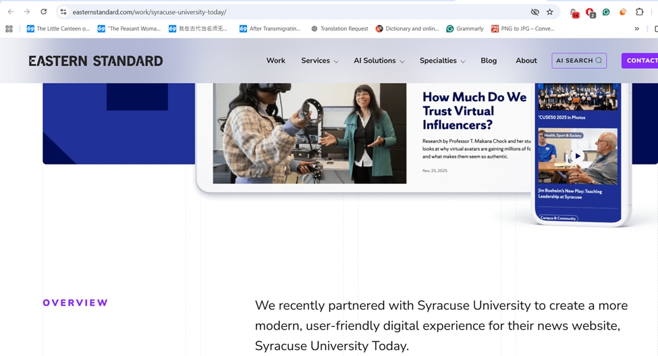Expand the Specialties dropdown chevron

(462, 61)
